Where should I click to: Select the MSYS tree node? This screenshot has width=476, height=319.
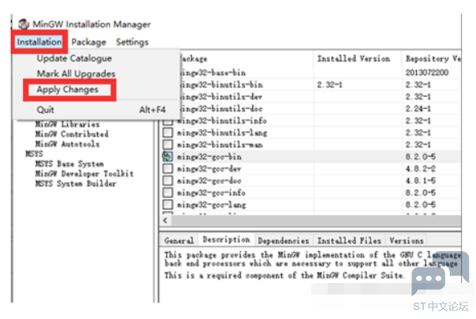(x=34, y=154)
